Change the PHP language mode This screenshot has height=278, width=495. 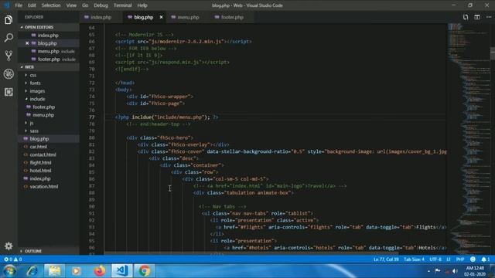[x=460, y=259]
